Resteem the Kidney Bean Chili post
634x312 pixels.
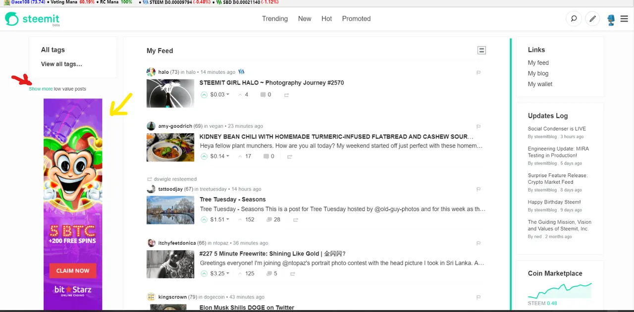coord(290,156)
